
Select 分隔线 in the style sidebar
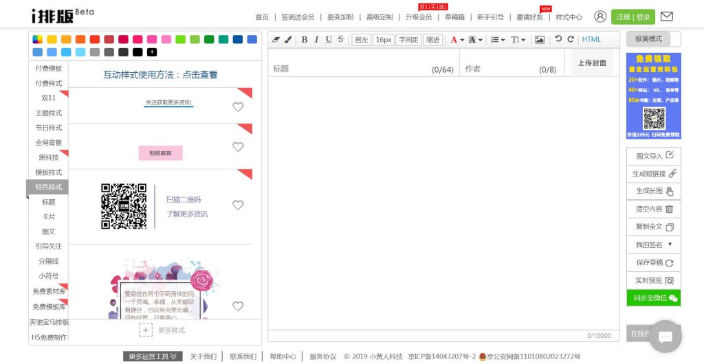point(48,261)
